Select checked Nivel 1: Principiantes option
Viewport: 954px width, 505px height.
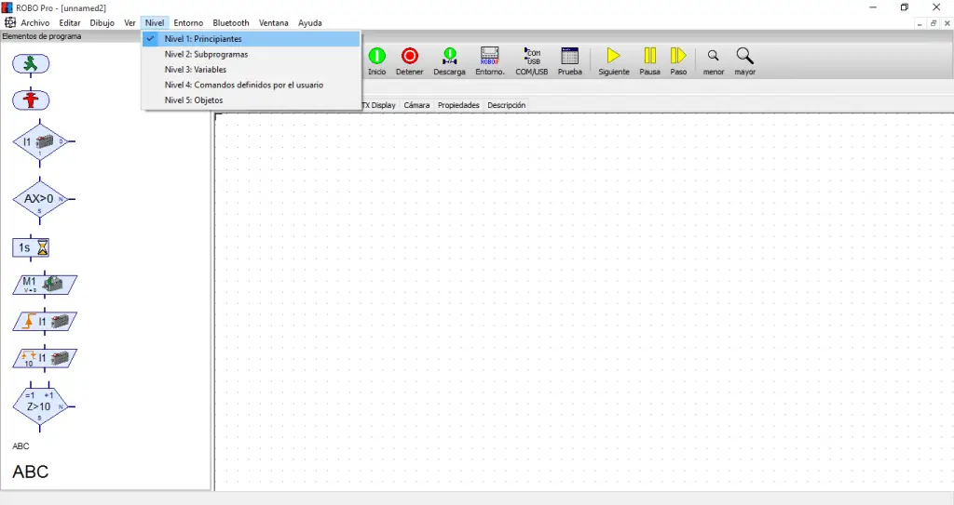tap(203, 39)
